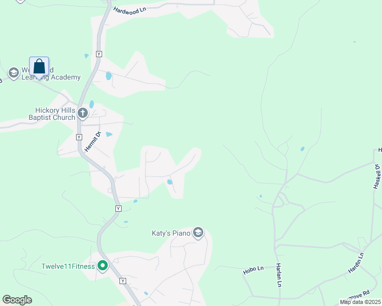Click Route Y shield below Twelve11Fitness
The width and height of the screenshot is (382, 306).
pos(123,281)
